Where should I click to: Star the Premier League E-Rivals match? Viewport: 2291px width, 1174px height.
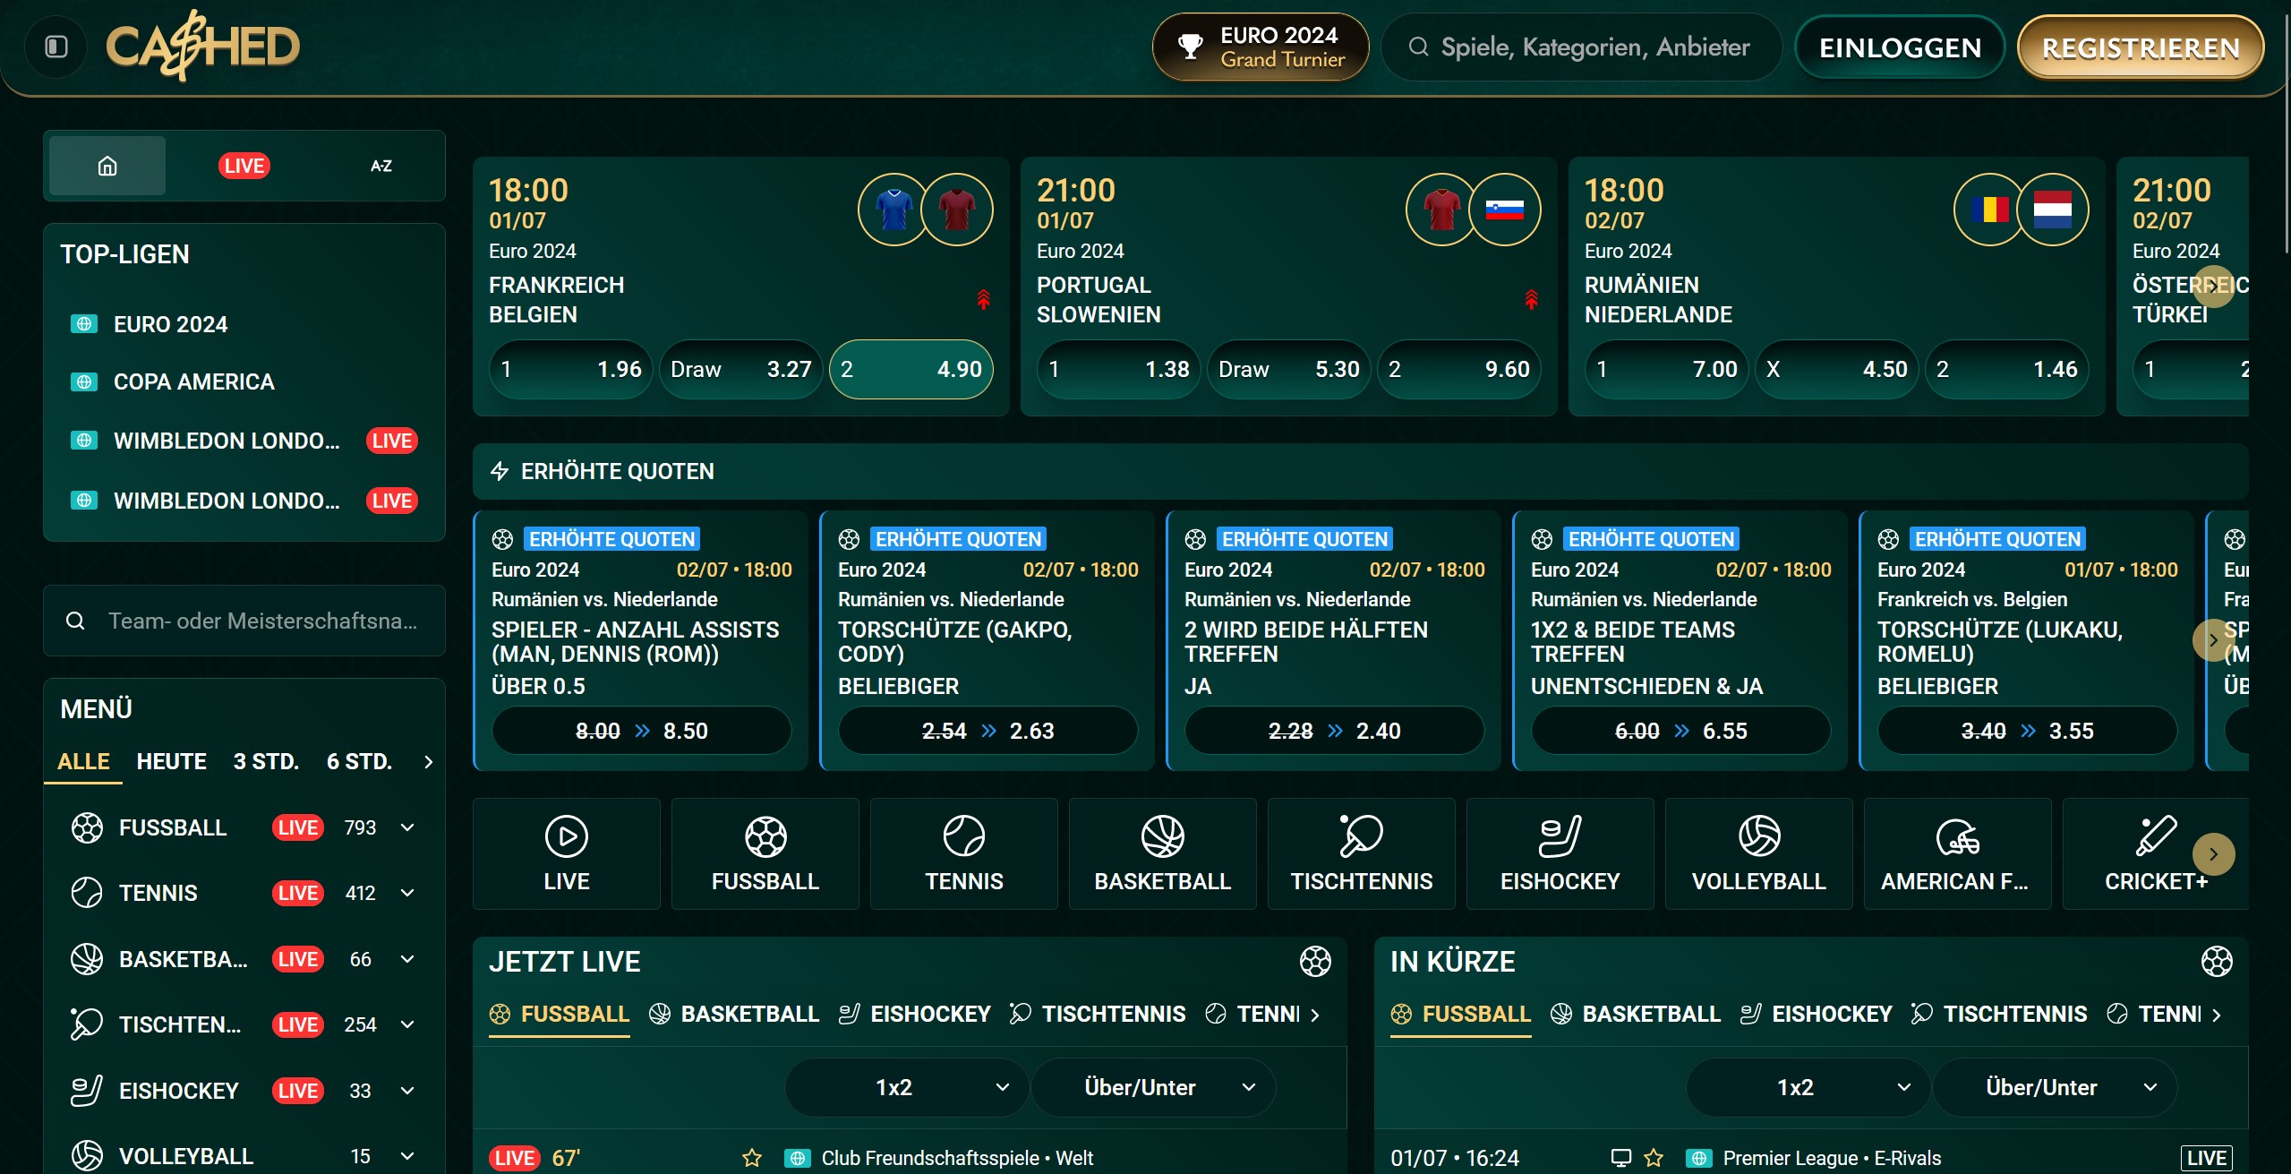1654,1158
